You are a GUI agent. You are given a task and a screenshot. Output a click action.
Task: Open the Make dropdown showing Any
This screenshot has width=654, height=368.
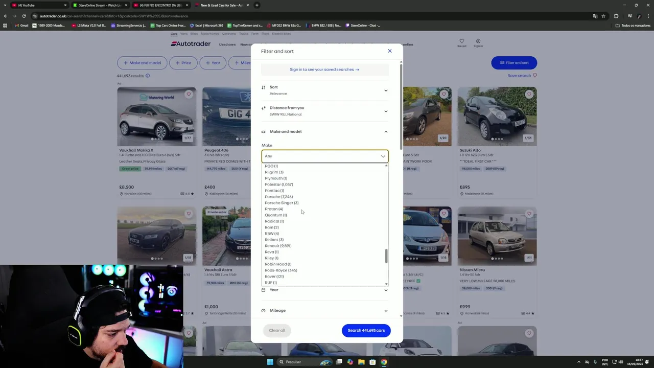(x=325, y=156)
